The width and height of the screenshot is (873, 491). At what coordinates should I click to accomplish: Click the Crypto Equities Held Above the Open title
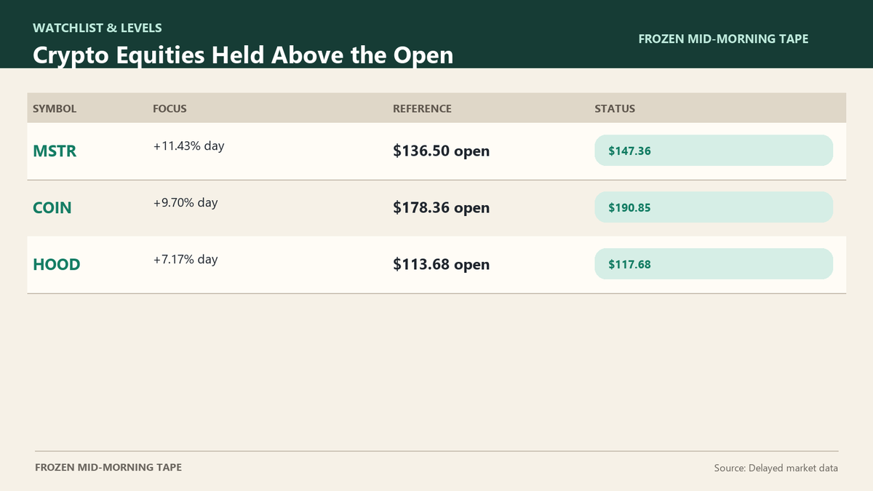pos(243,55)
